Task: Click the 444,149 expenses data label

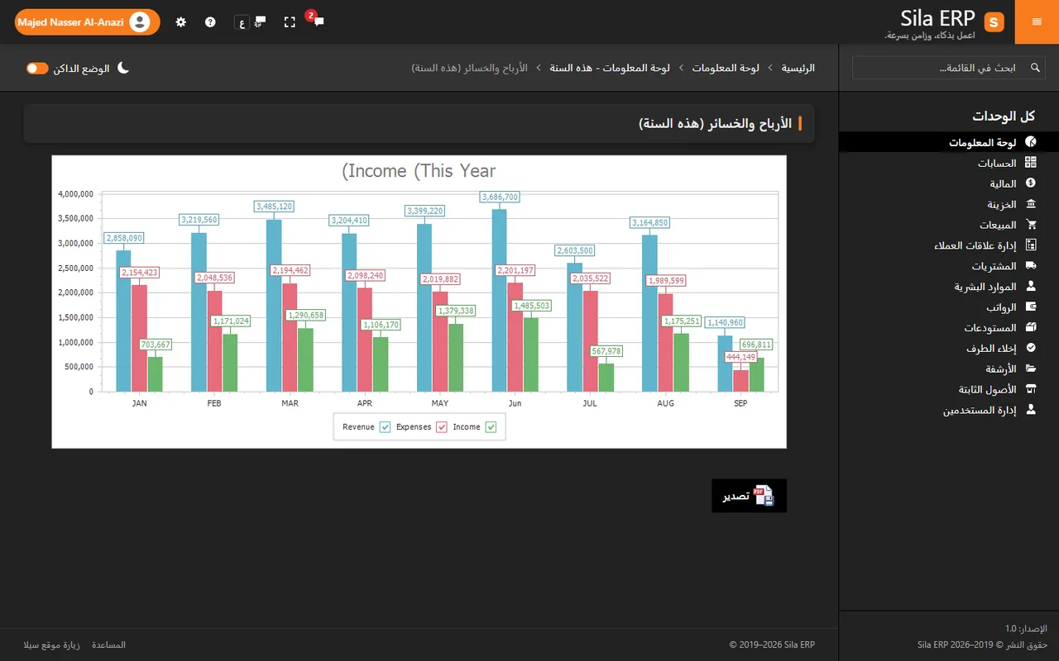Action: coord(740,357)
